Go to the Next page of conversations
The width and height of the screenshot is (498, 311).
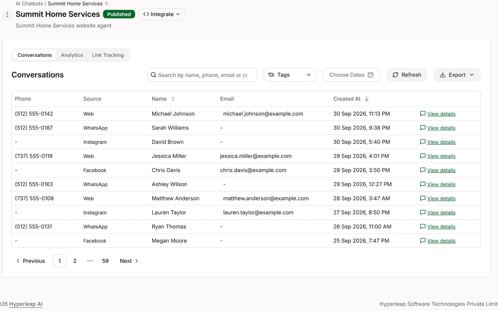point(129,261)
